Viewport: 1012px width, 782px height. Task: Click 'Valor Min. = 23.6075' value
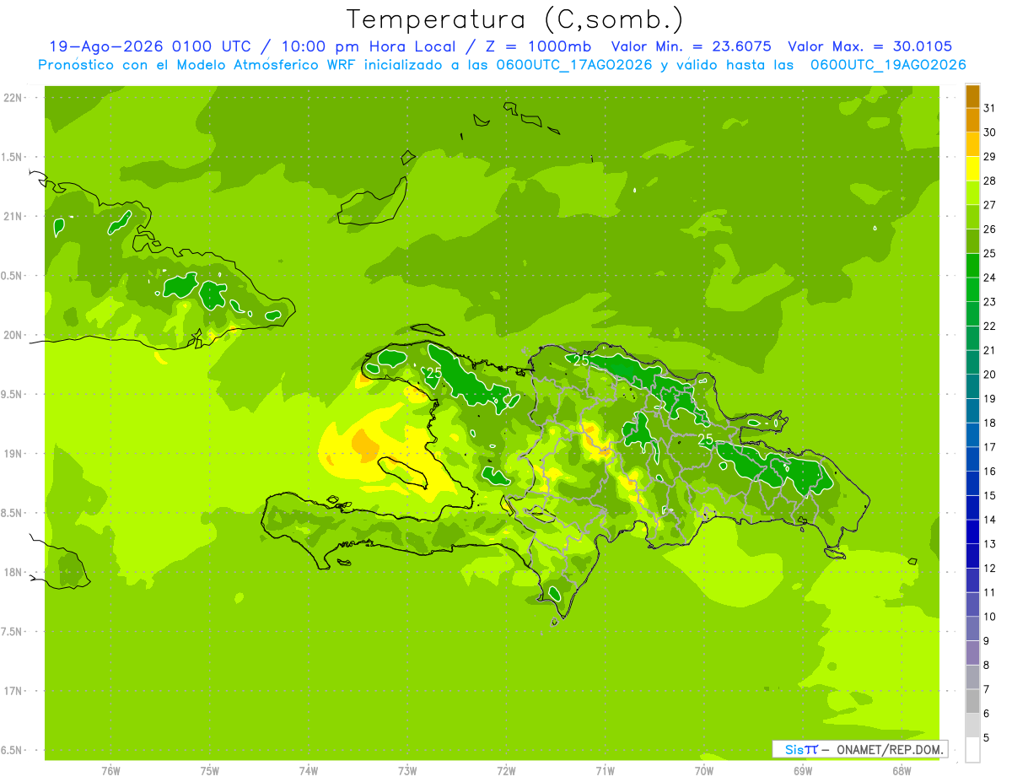691,47
